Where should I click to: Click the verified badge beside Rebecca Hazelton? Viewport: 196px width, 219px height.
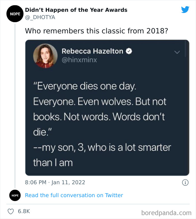(x=129, y=51)
